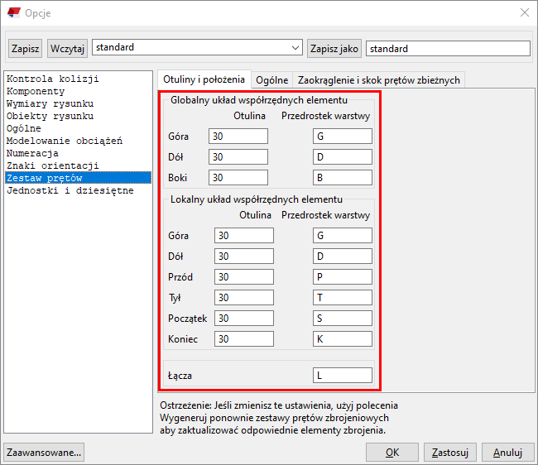538x465 pixels.
Task: Select Jednostki i dziesiętne entry
Action: [70, 190]
